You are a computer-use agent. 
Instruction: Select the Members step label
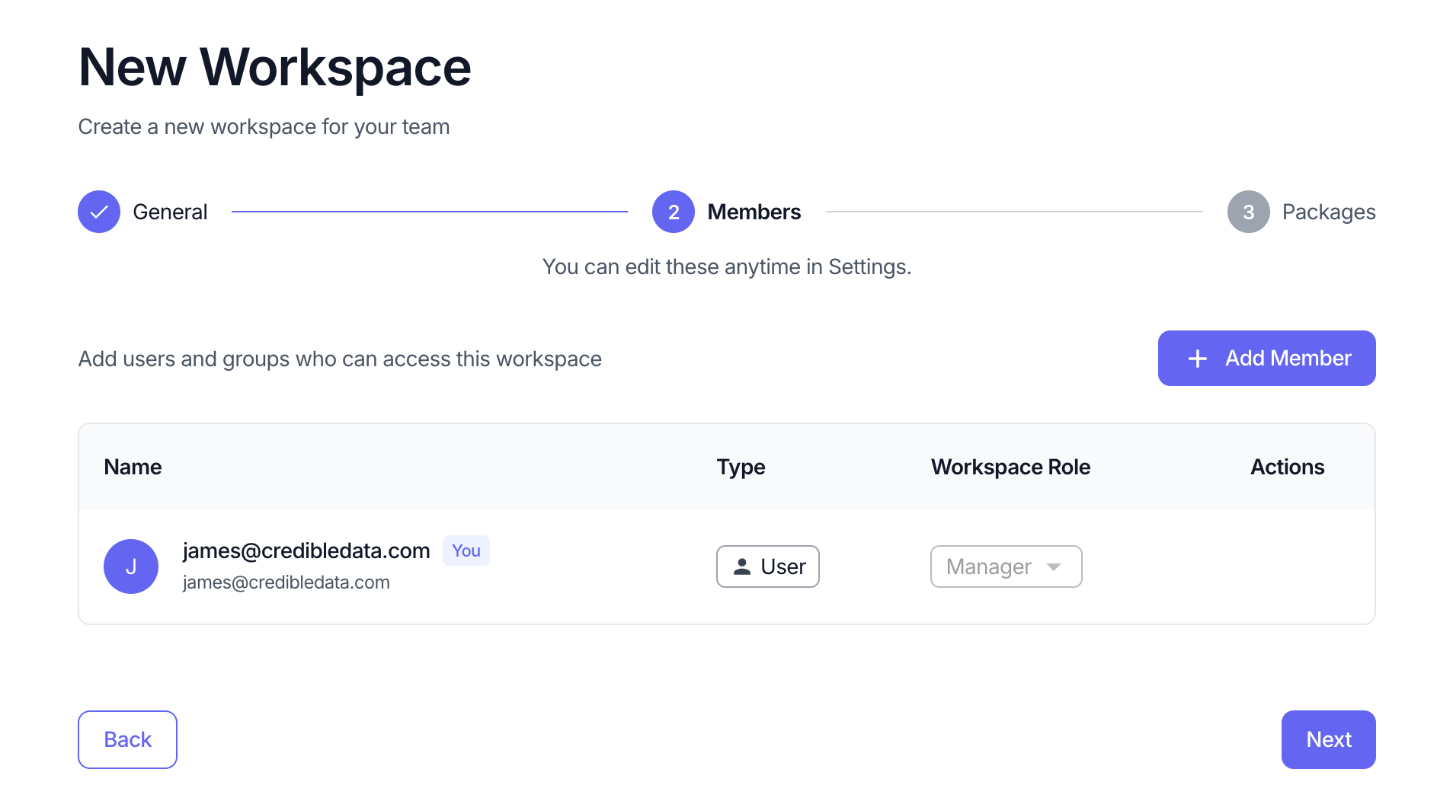click(754, 212)
